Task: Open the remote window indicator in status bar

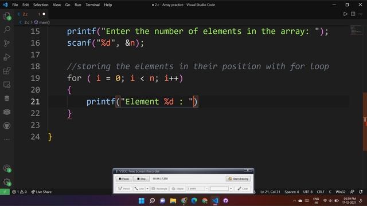Action: (5, 192)
